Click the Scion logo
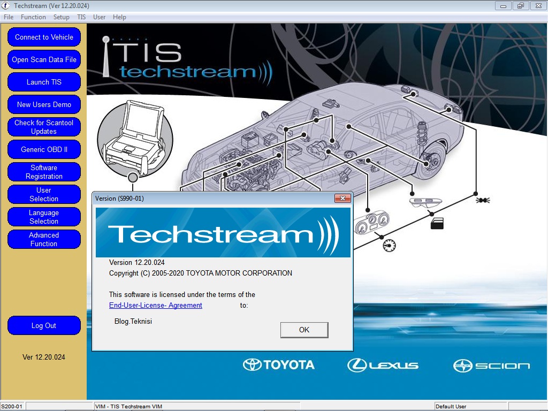The height and width of the screenshot is (411, 548). pyautogui.click(x=491, y=366)
